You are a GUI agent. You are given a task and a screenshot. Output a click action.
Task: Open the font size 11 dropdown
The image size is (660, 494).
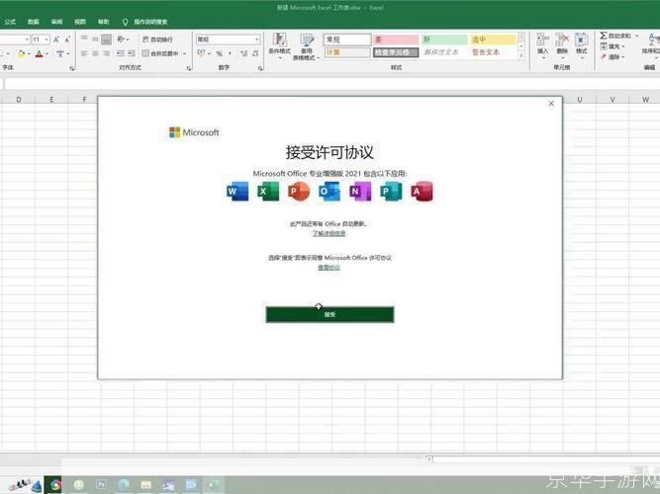[x=47, y=40]
